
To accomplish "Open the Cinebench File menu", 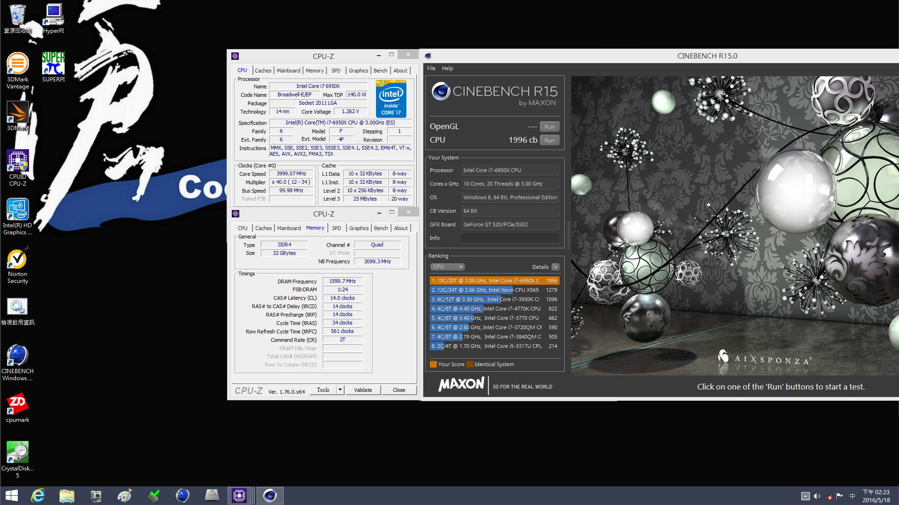I will coord(431,68).
